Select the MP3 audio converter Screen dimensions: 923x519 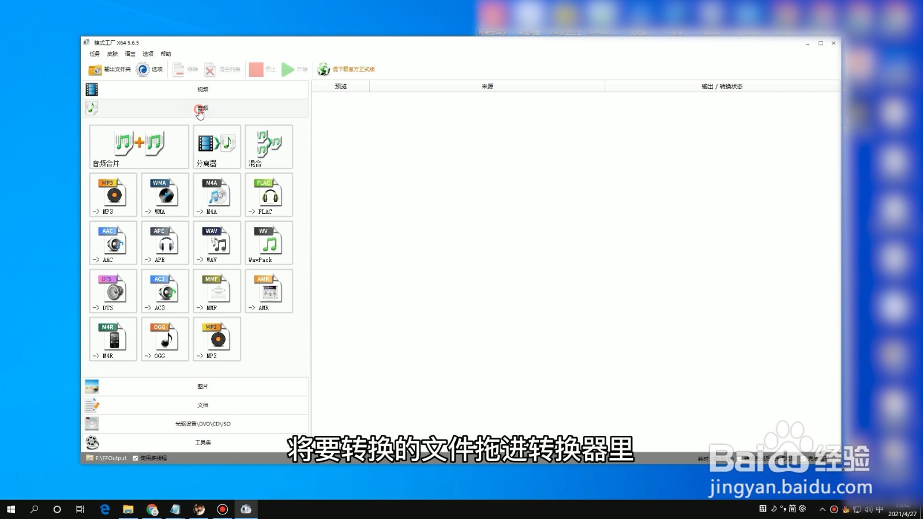click(112, 195)
